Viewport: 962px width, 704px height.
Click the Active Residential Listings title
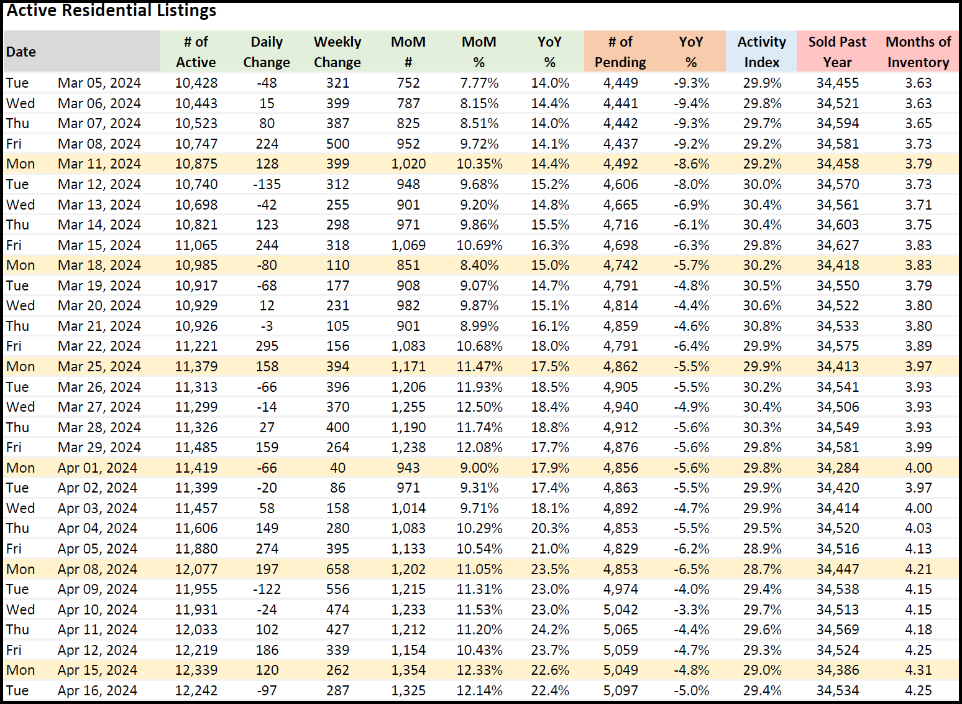pos(111,11)
